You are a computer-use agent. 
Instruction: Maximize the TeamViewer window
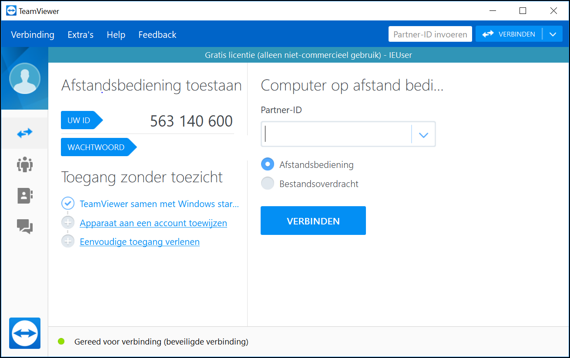pyautogui.click(x=523, y=11)
